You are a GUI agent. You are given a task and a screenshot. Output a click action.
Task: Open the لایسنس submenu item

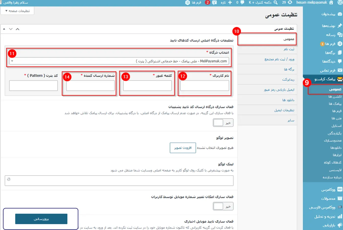point(335,170)
